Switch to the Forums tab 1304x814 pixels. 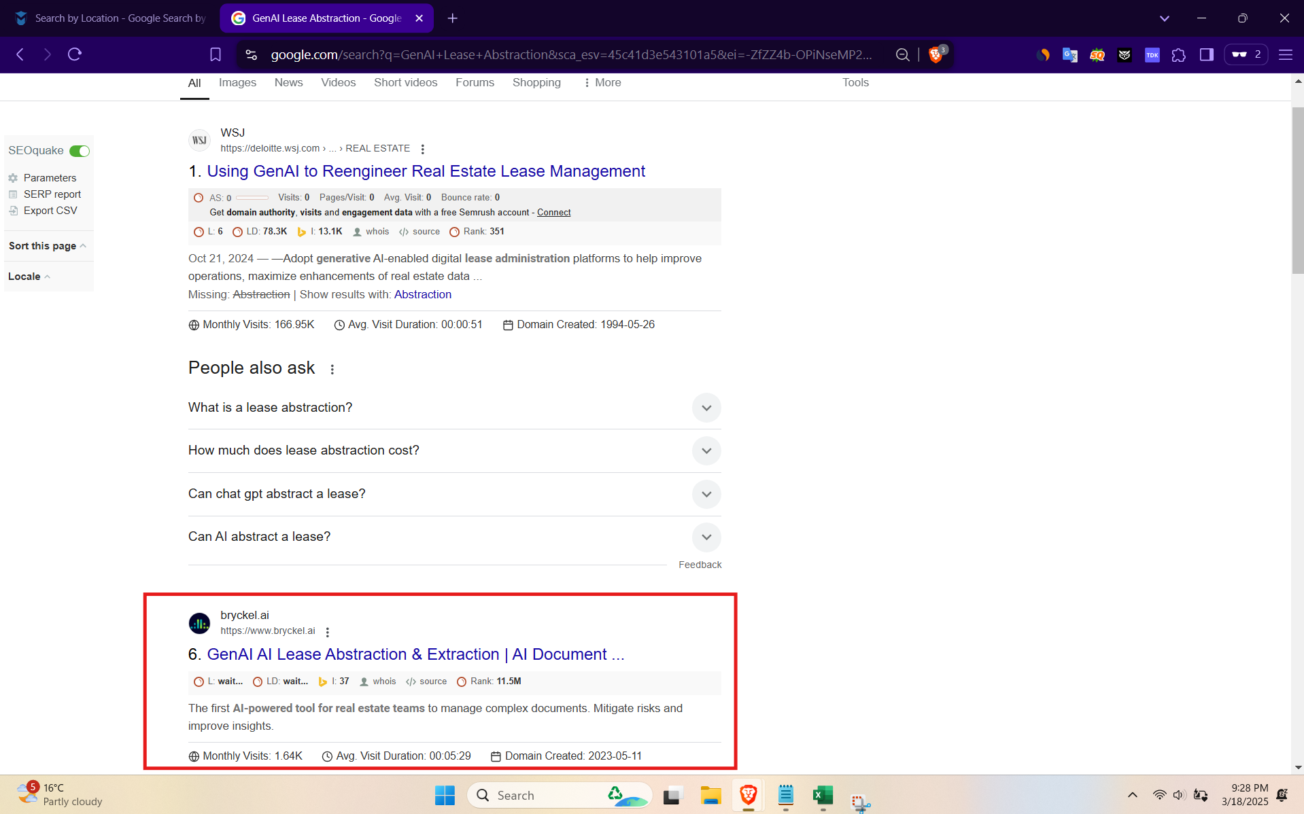point(475,83)
